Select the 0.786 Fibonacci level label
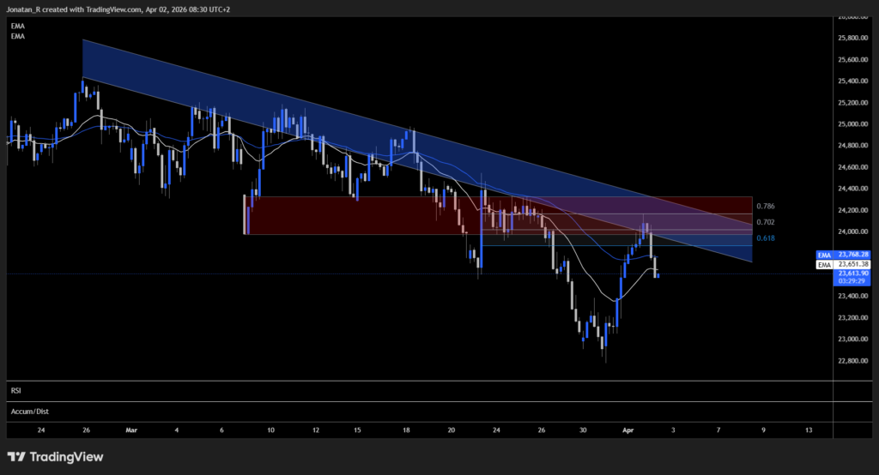 (x=765, y=206)
